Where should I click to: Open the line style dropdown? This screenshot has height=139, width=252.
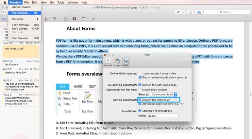pyautogui.click(x=66, y=19)
